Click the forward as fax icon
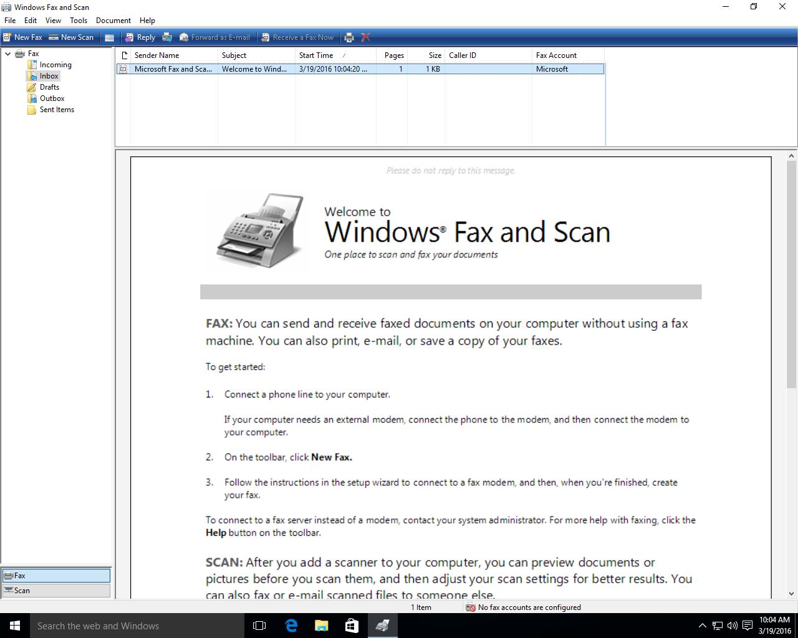798x638 pixels. pyautogui.click(x=167, y=37)
